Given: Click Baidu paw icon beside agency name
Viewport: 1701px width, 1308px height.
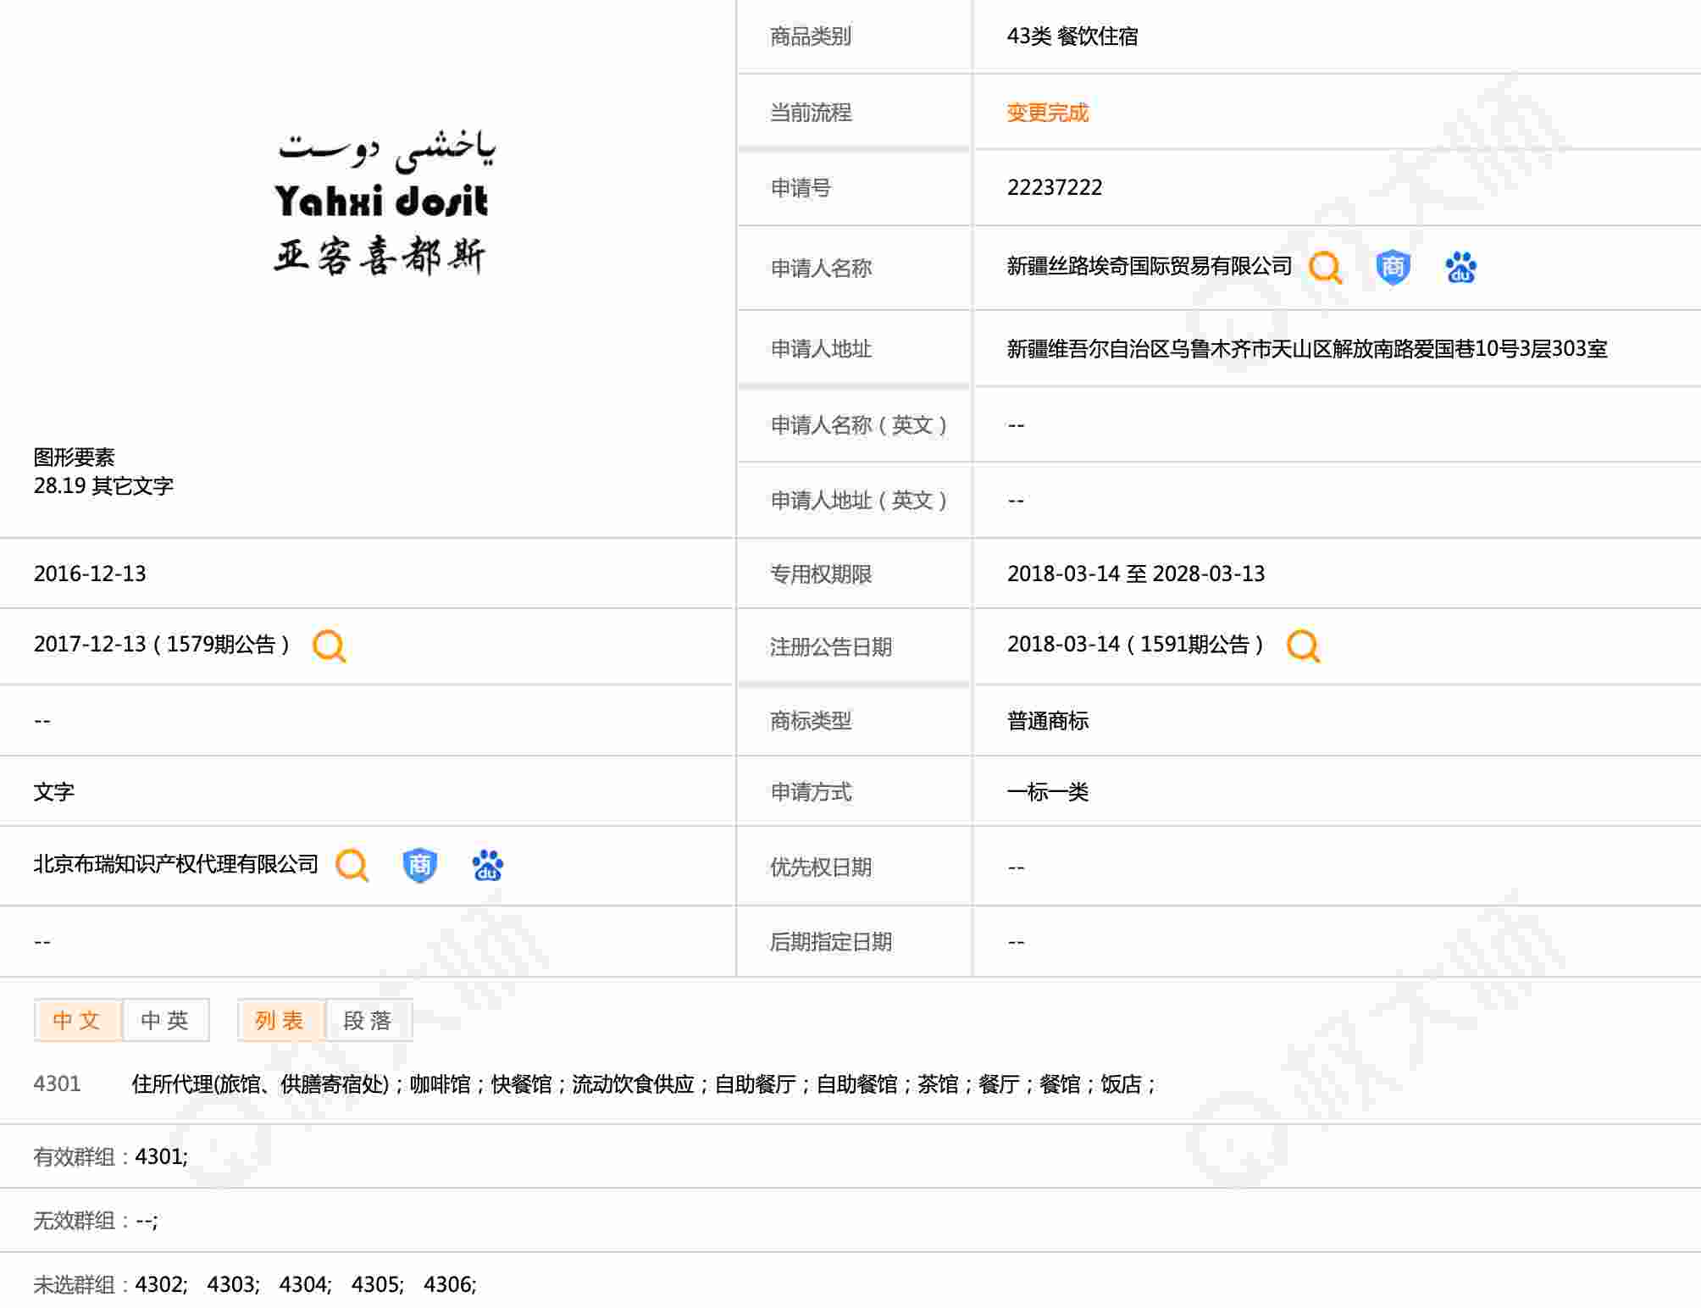Looking at the screenshot, I should pos(487,865).
